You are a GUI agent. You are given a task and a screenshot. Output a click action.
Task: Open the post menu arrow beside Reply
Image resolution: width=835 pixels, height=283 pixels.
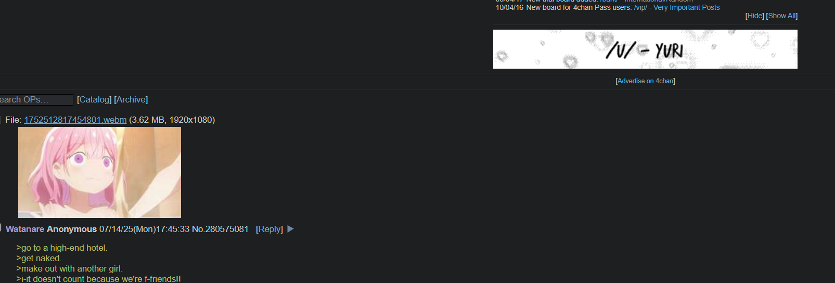click(x=290, y=229)
